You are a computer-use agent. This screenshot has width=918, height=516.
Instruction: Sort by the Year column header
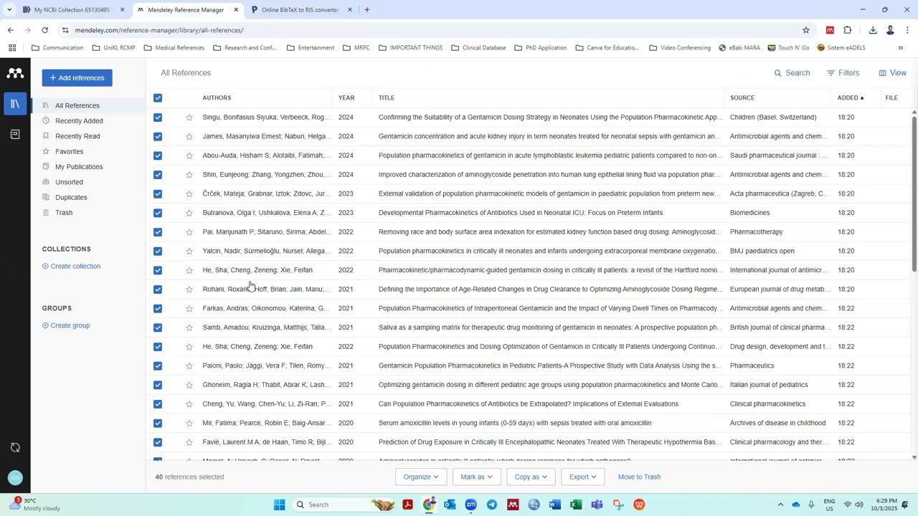(x=346, y=98)
